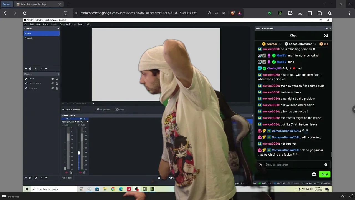The width and height of the screenshot is (355, 200).
Task: Open source properties gear in the Sources toolbar
Action: [x=36, y=178]
